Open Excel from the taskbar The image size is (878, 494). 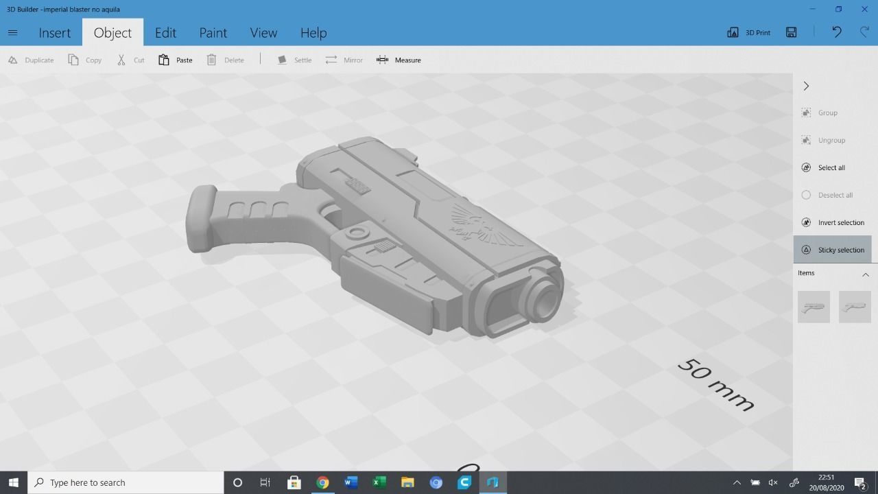379,482
